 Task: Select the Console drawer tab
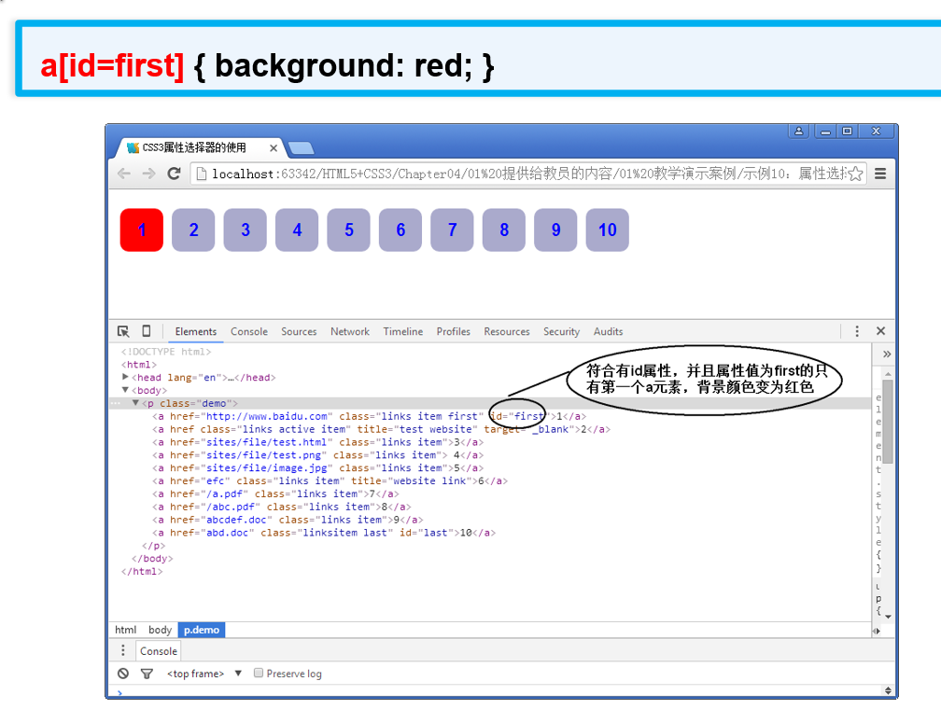pyautogui.click(x=159, y=651)
